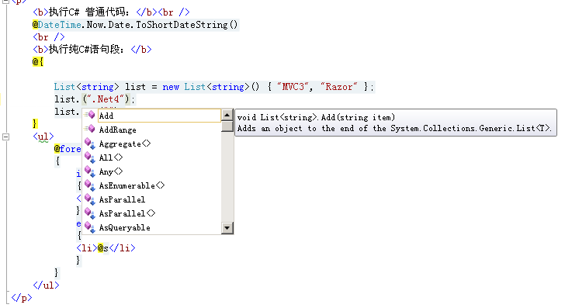Click the closing </p> tag
The image size is (565, 308).
pos(22,298)
